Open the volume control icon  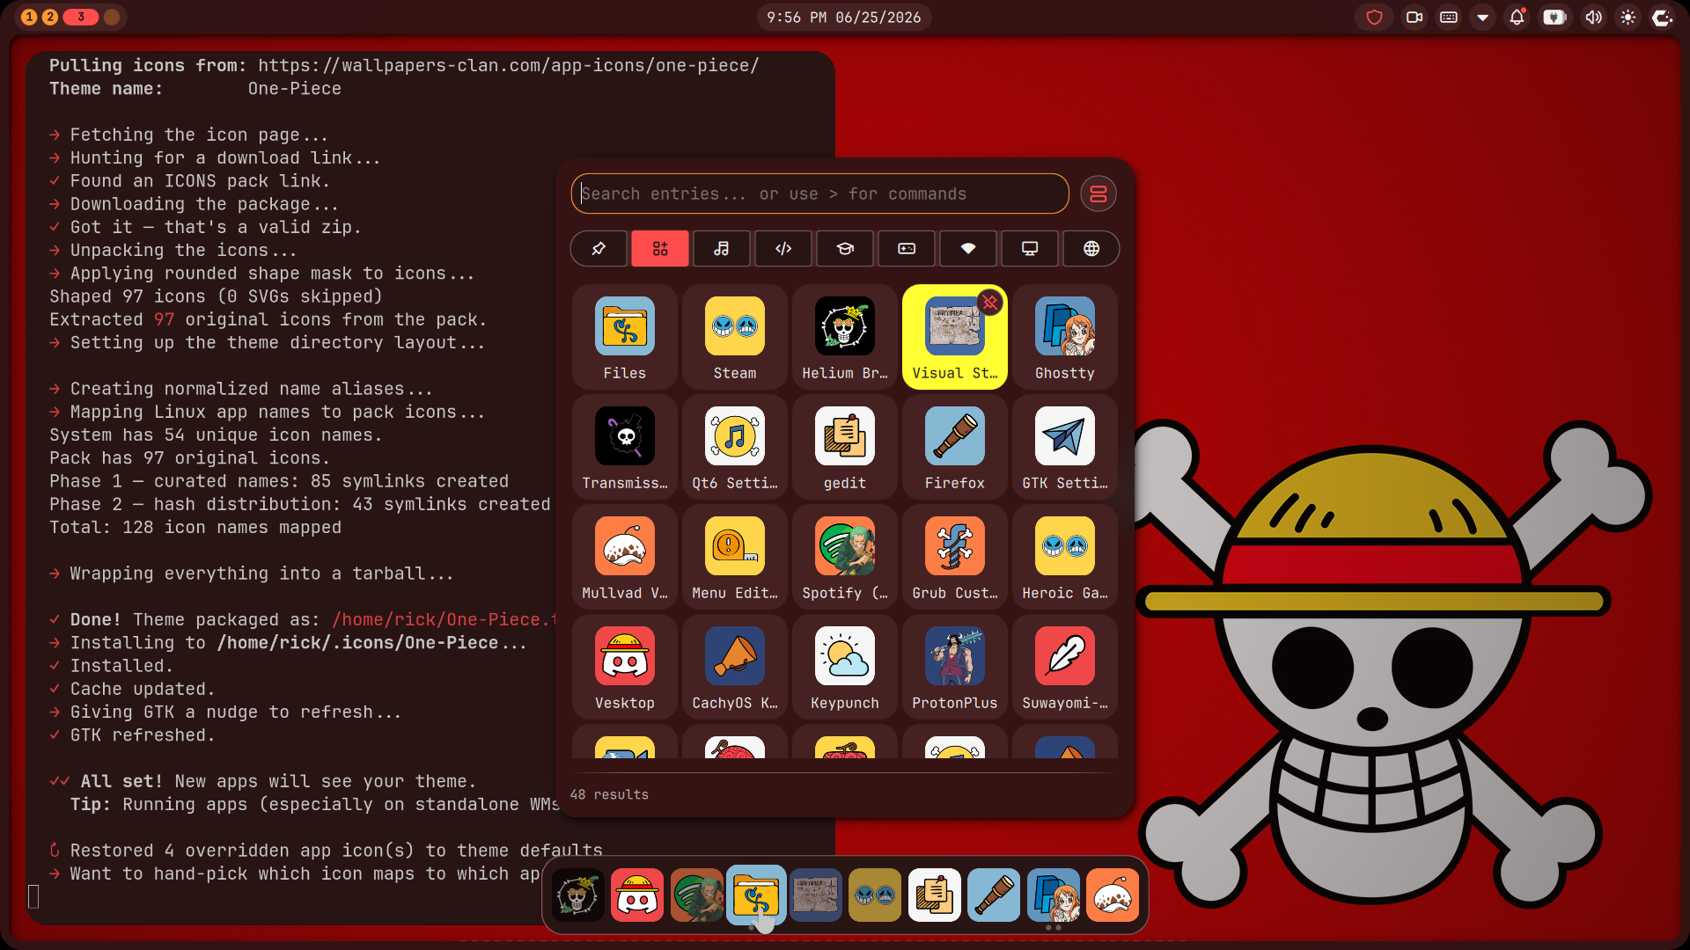click(x=1593, y=18)
